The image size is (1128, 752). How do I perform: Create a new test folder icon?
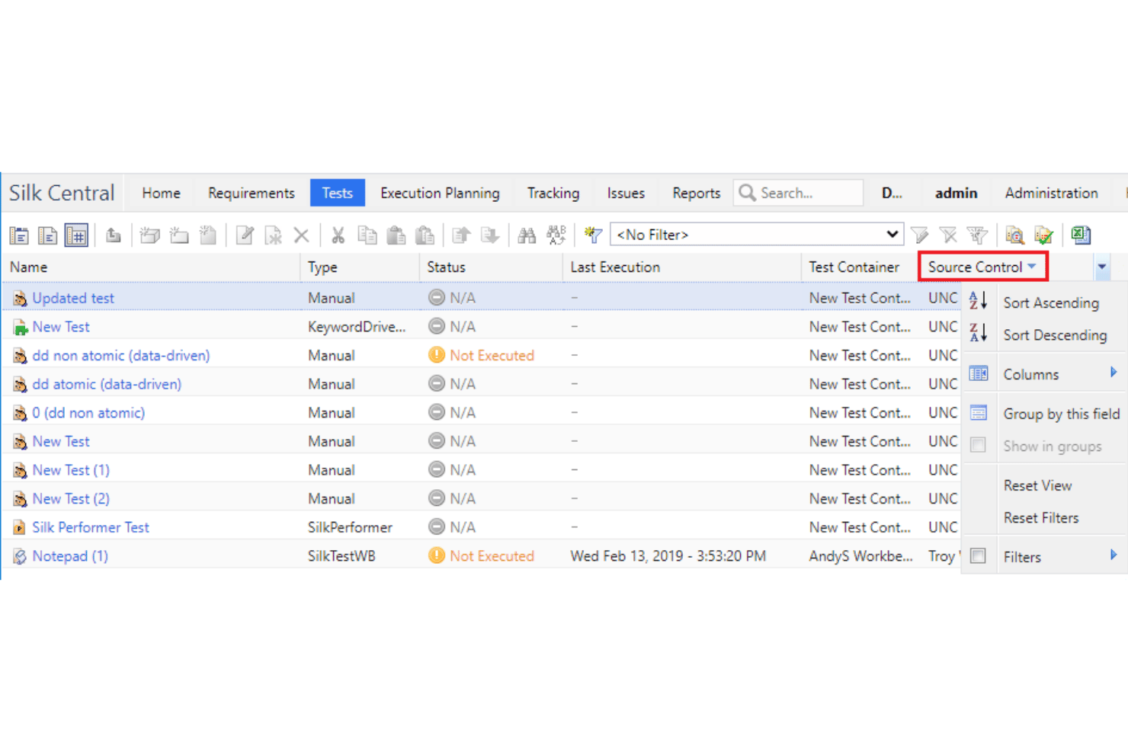click(179, 235)
